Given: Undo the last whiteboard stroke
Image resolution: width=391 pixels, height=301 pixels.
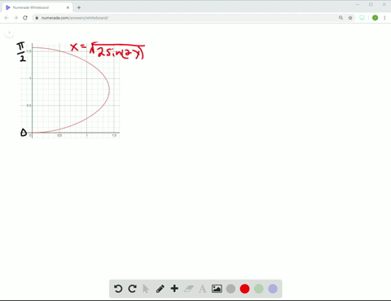Looking at the screenshot, I should pos(118,289).
